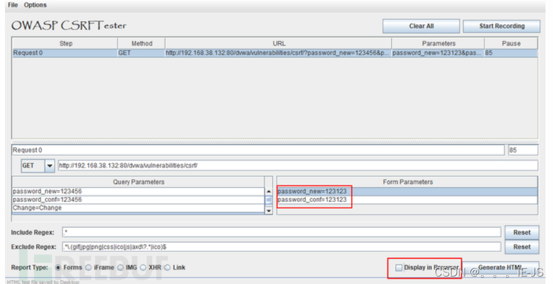Click the query parameters scroll down arrow

pos(269,211)
